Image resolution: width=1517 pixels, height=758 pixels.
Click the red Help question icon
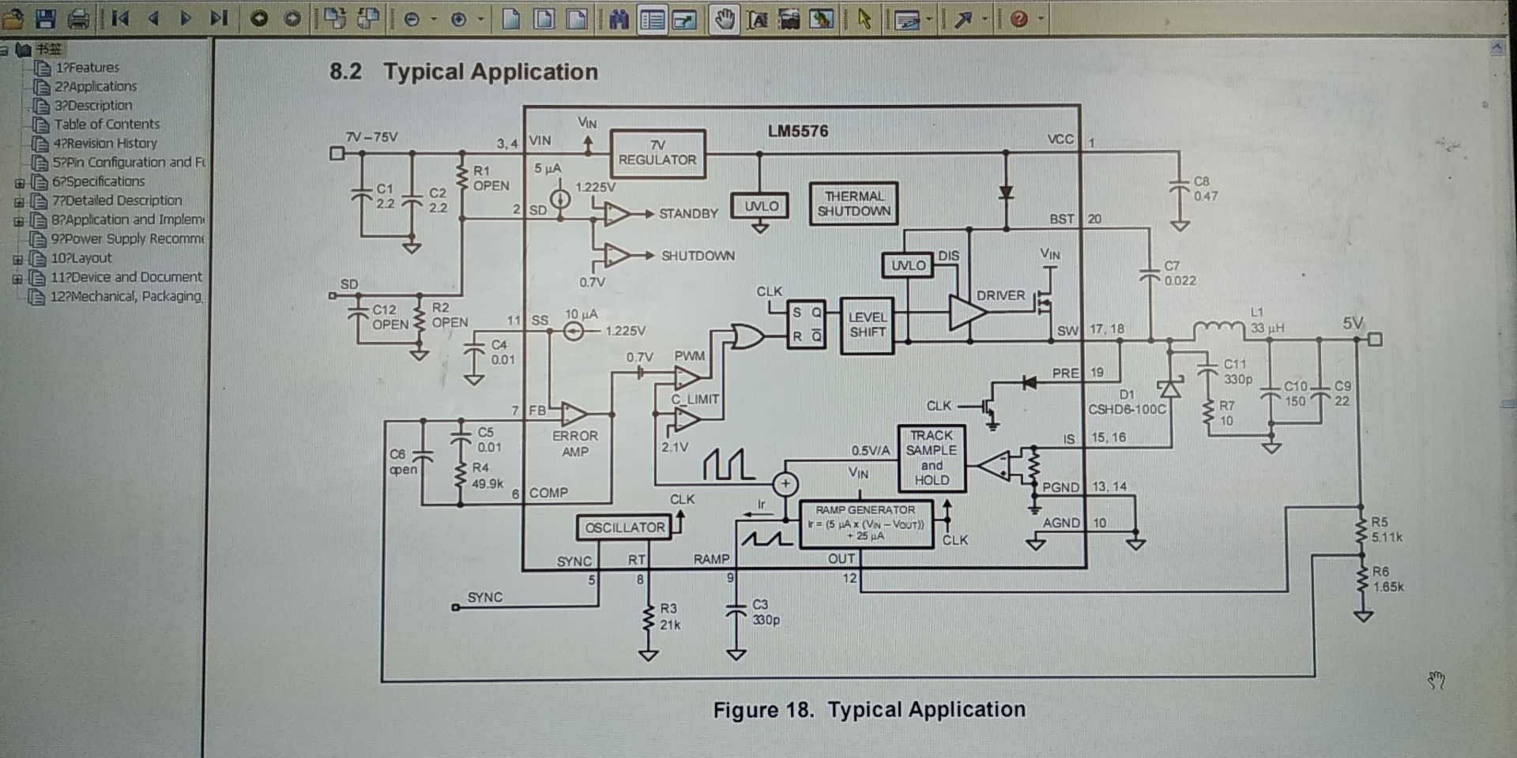point(1019,19)
